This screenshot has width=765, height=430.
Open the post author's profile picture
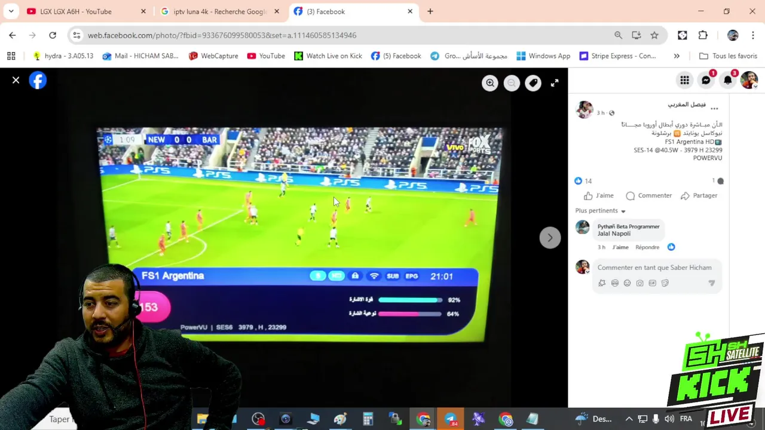tap(584, 109)
